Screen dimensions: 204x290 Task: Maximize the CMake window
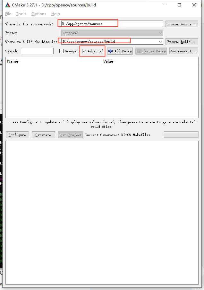coord(179,5)
